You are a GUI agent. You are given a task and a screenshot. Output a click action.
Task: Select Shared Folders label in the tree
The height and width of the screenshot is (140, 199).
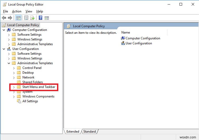tap(33, 82)
